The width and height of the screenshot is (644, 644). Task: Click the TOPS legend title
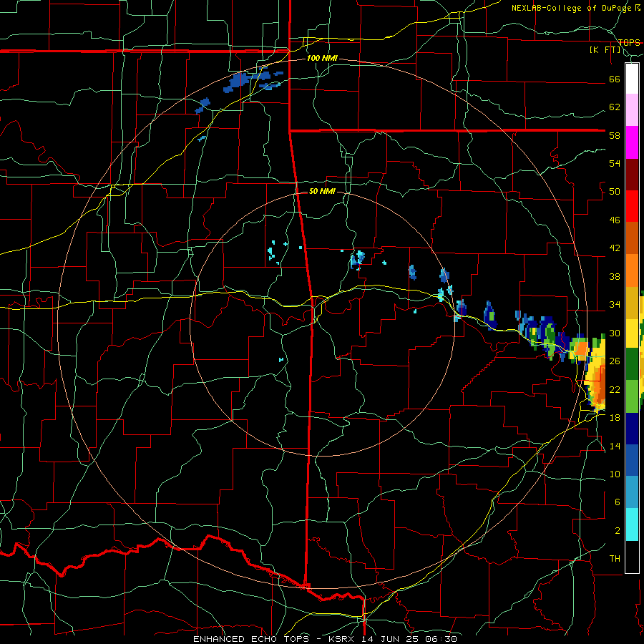coord(629,42)
